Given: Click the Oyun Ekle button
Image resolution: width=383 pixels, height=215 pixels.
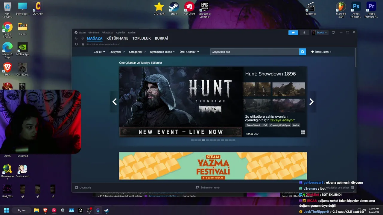Looking at the screenshot, I should [83, 188].
